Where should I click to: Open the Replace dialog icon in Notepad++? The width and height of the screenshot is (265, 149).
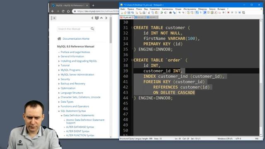click(174, 12)
